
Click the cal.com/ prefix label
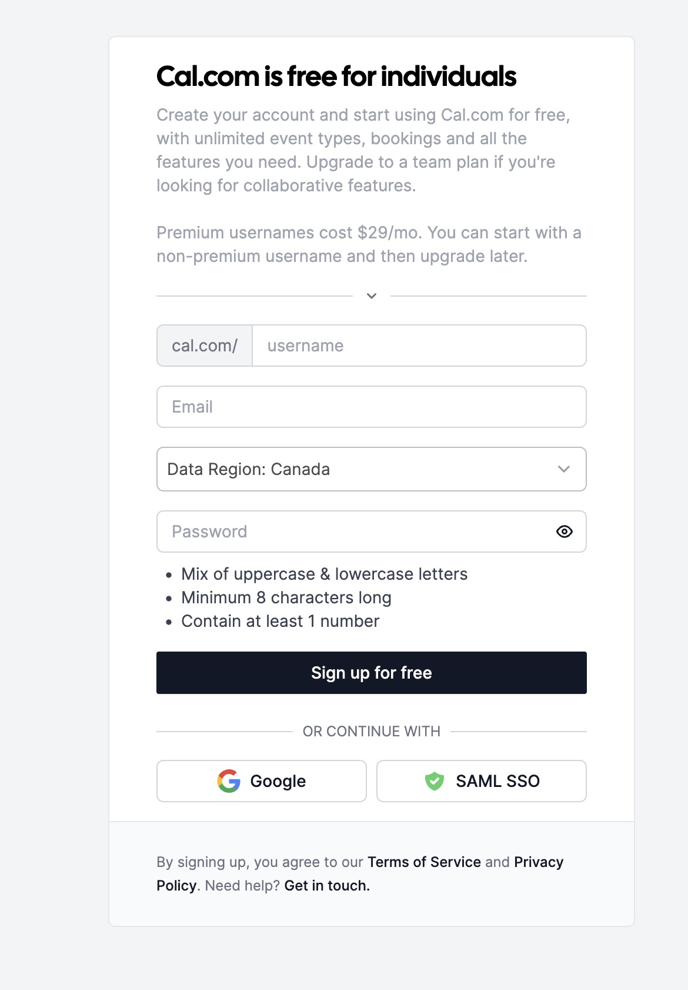(x=204, y=345)
